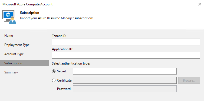Click the Secret value input box
The height and width of the screenshot is (101, 204).
125,71
